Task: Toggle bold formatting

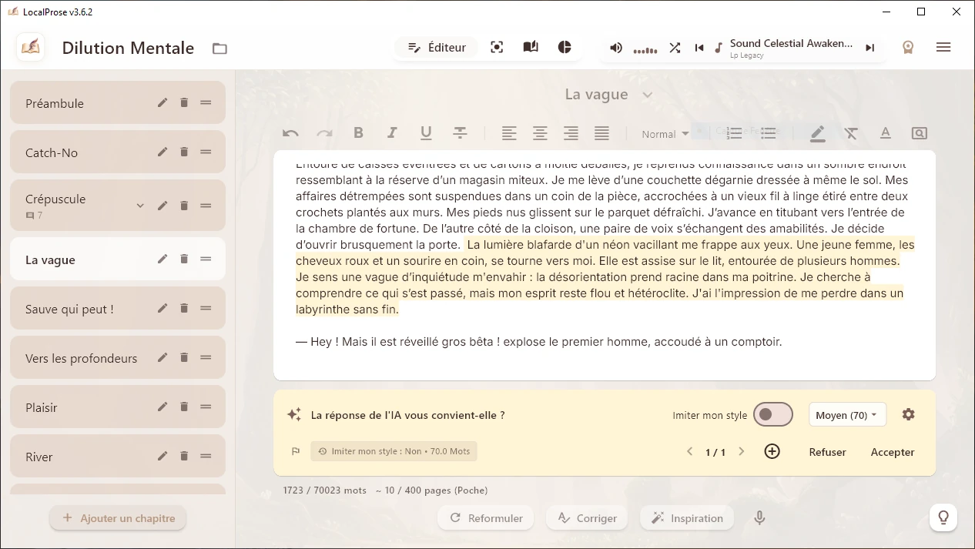Action: [x=358, y=133]
